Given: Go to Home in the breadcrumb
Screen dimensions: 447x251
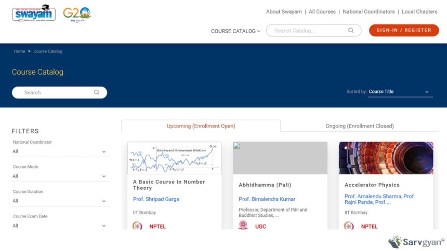Looking at the screenshot, I should point(19,51).
